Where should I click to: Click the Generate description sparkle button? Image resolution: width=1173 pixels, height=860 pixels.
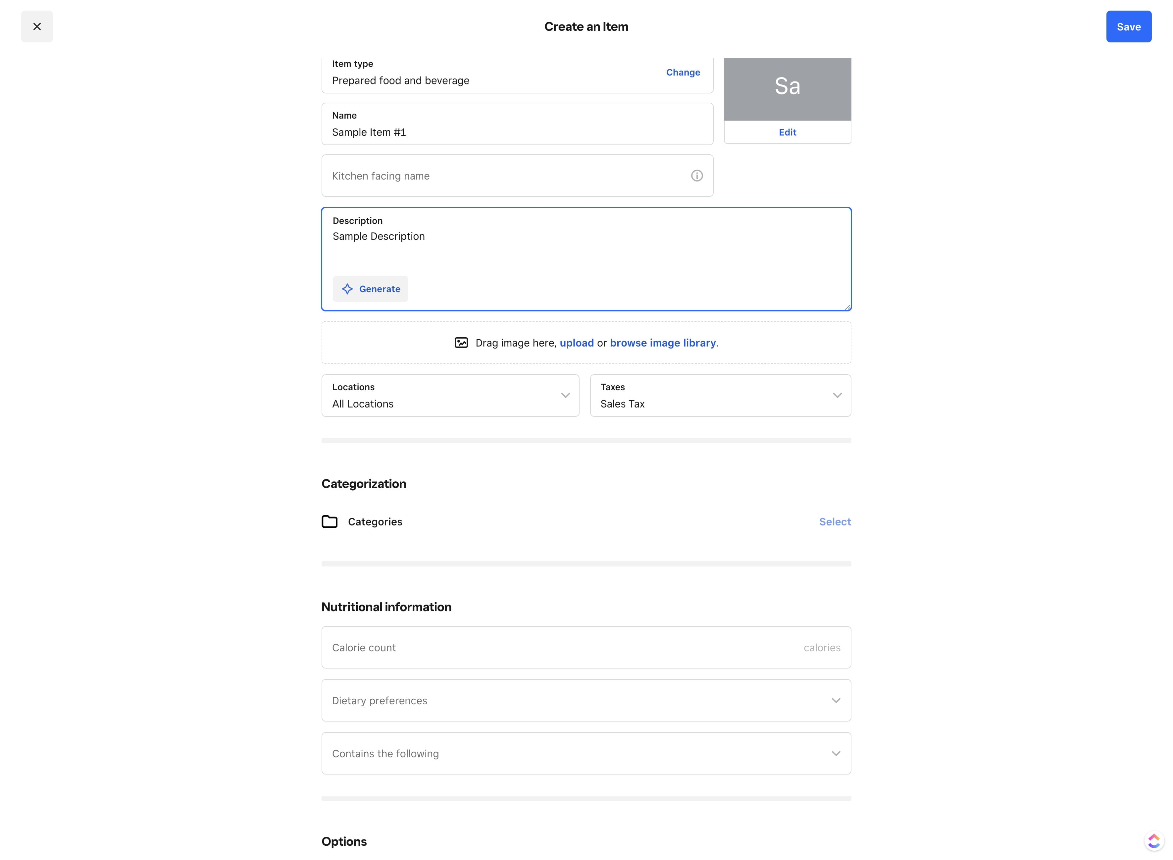click(x=371, y=289)
